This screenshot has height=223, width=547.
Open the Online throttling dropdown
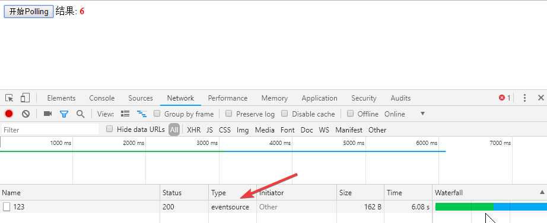tap(405, 114)
